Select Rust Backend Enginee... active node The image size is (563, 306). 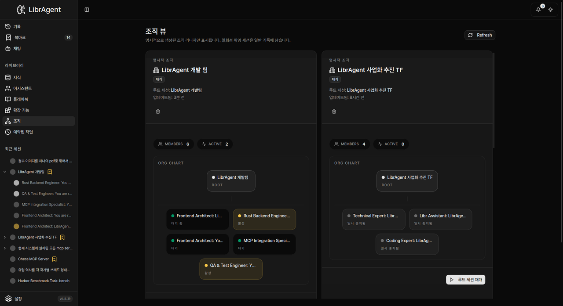pos(264,219)
